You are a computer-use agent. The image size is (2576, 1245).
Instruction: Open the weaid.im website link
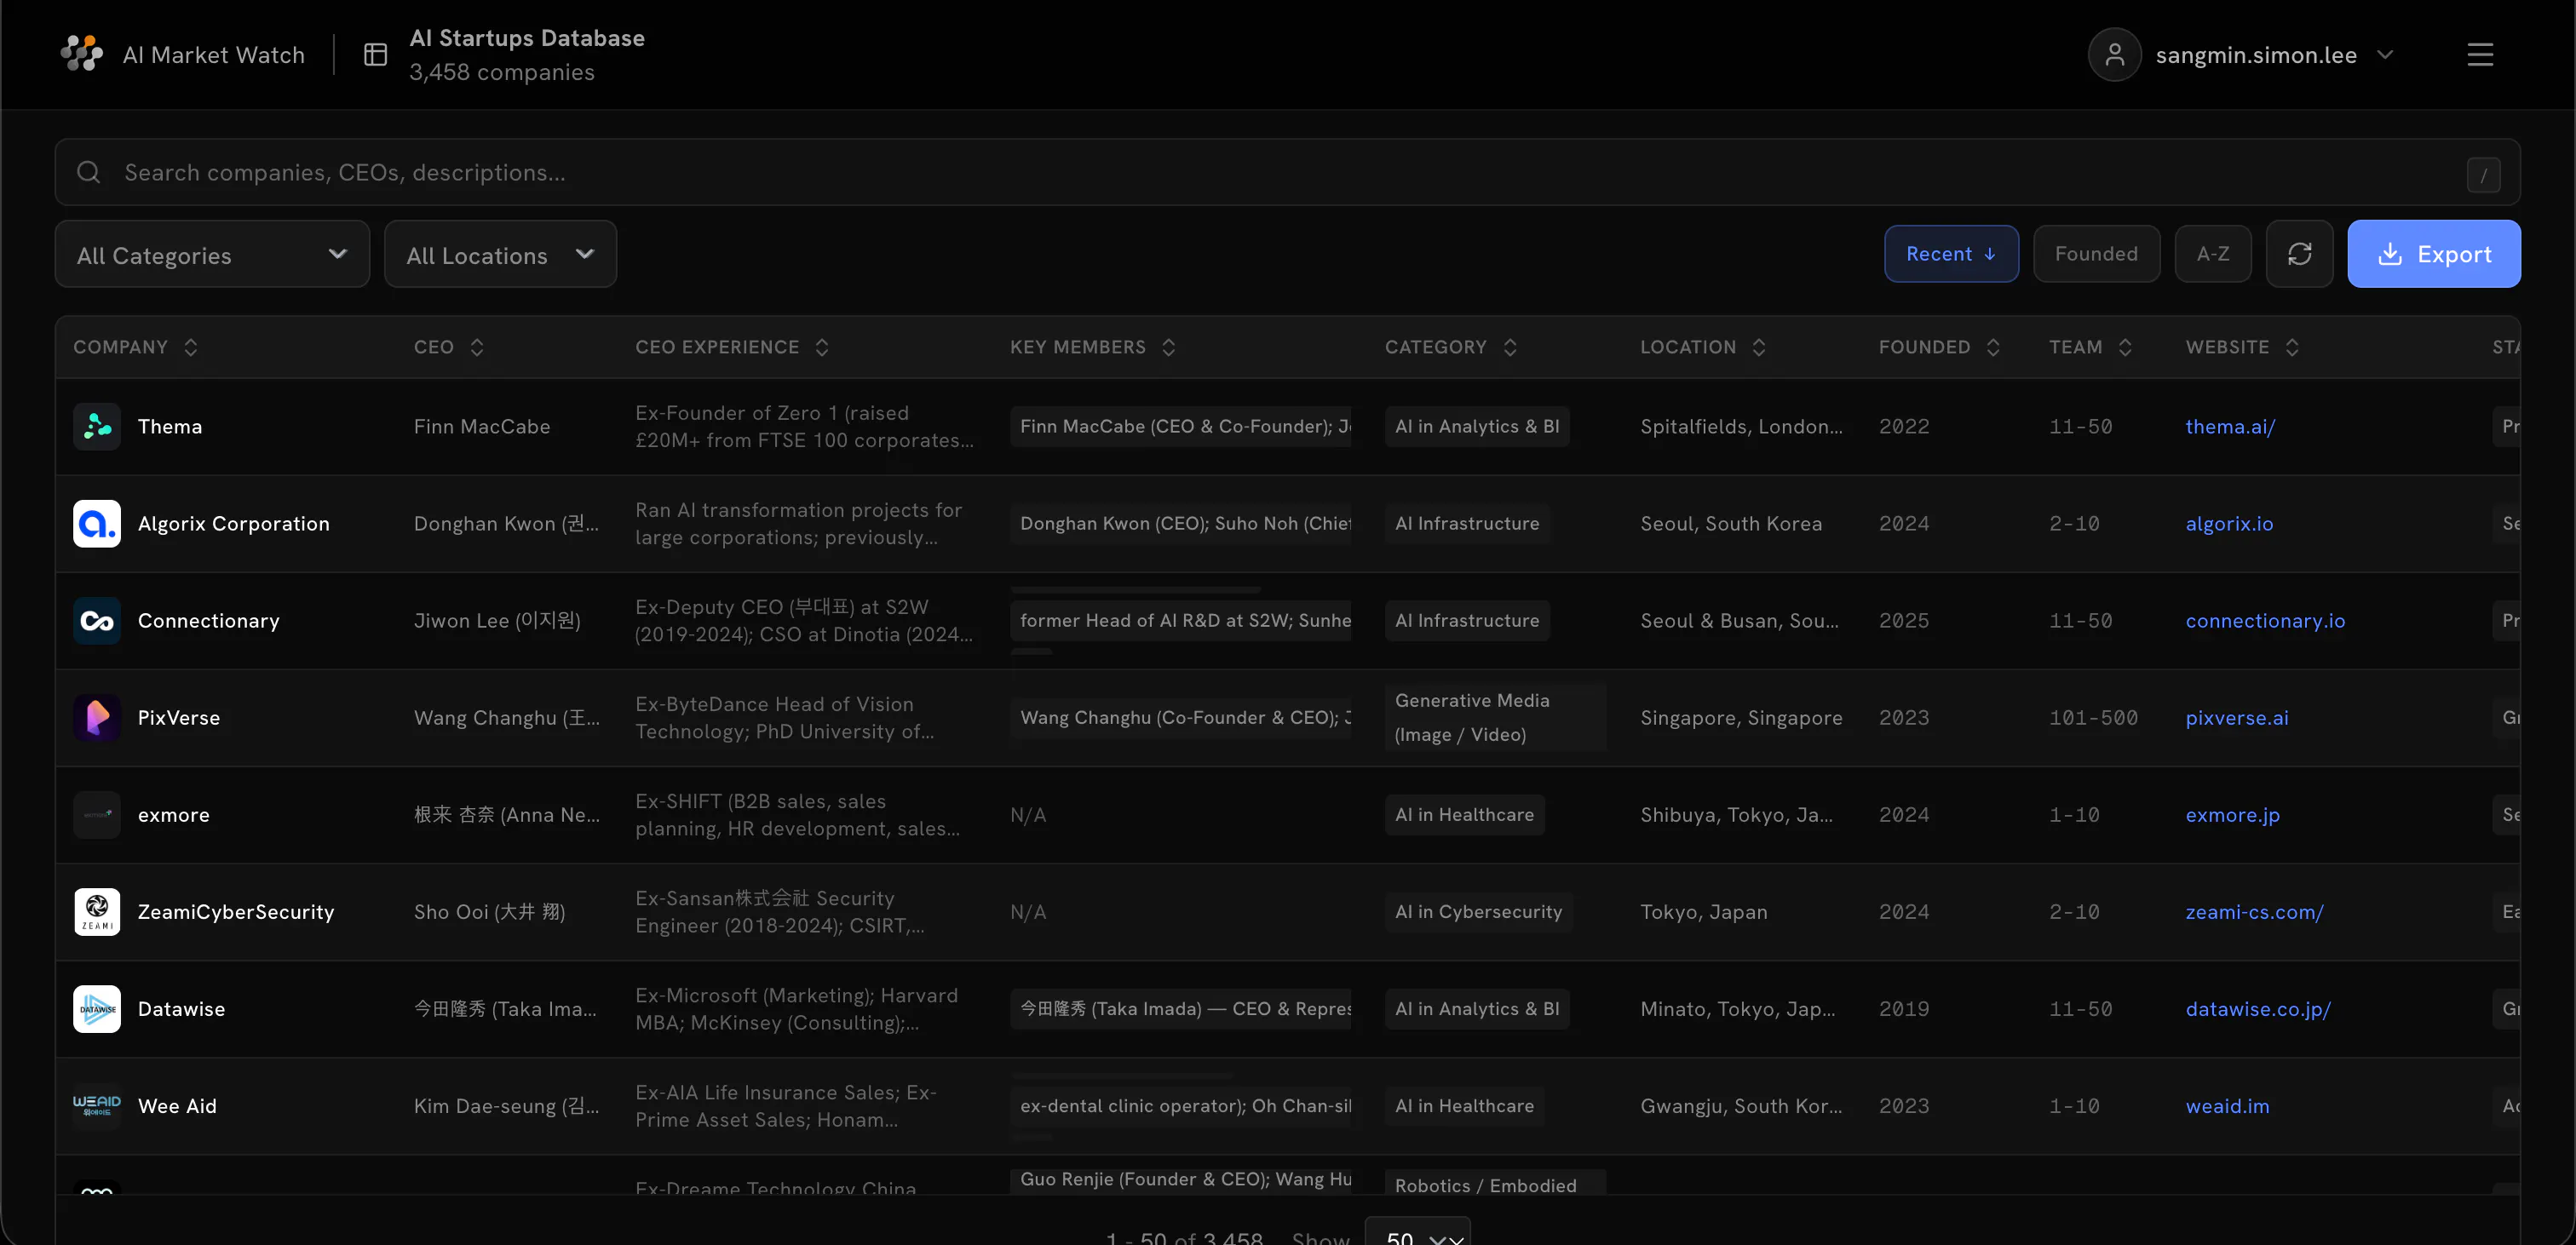pos(2227,1105)
